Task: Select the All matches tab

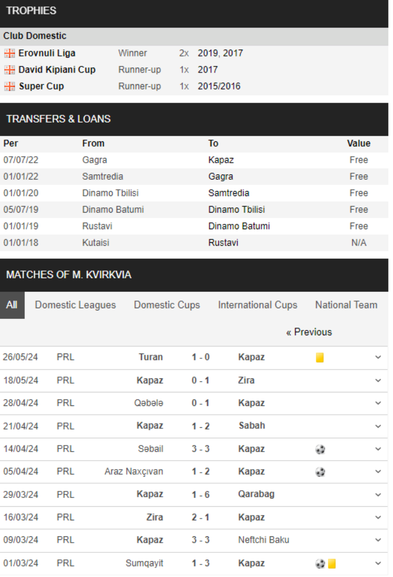Action: coord(12,305)
